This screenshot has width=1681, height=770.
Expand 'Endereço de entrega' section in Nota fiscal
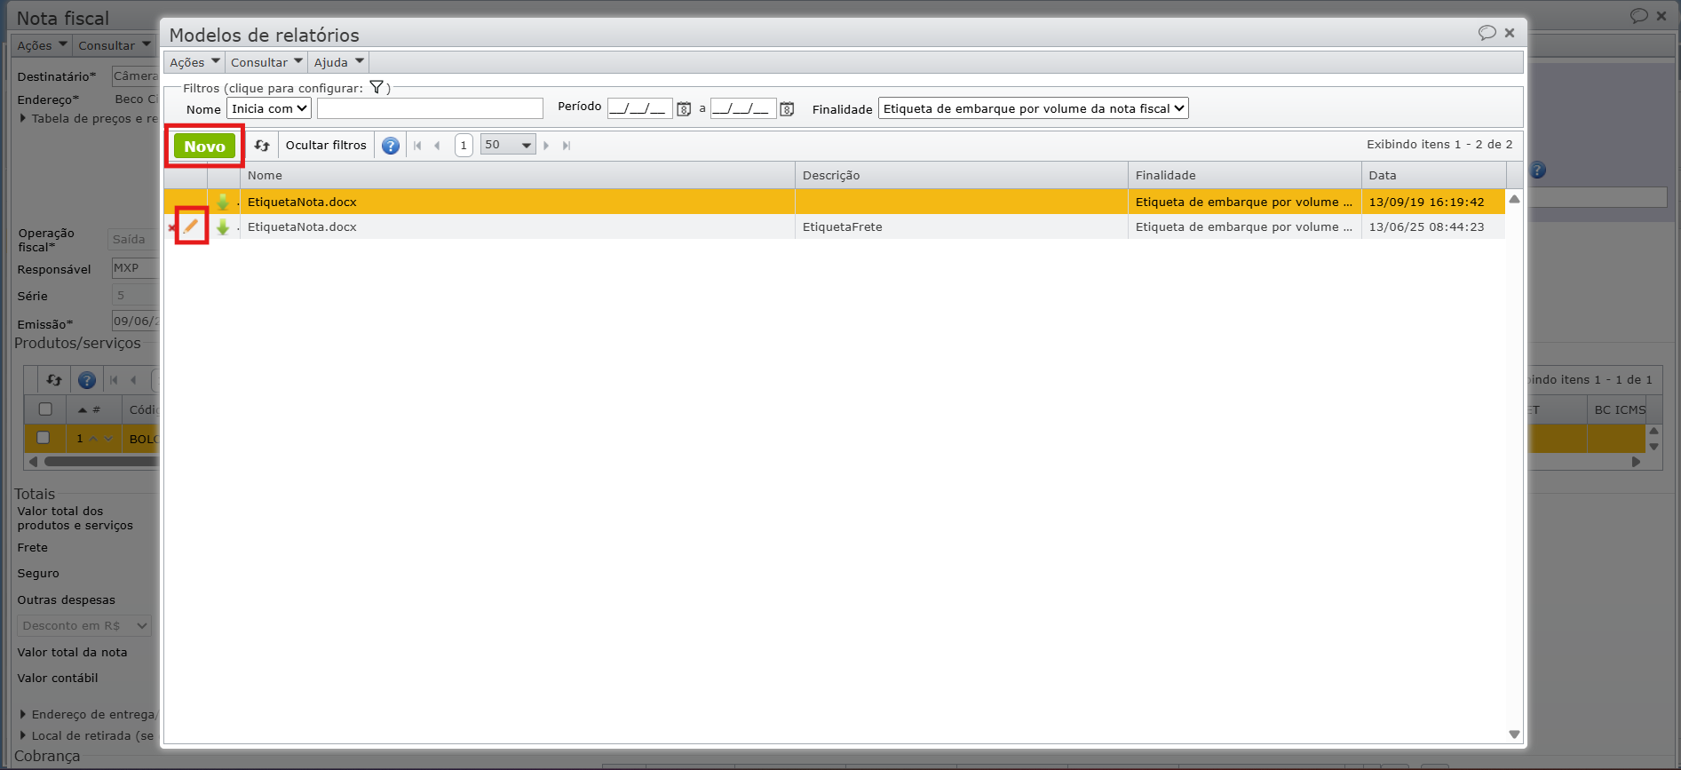coord(23,714)
